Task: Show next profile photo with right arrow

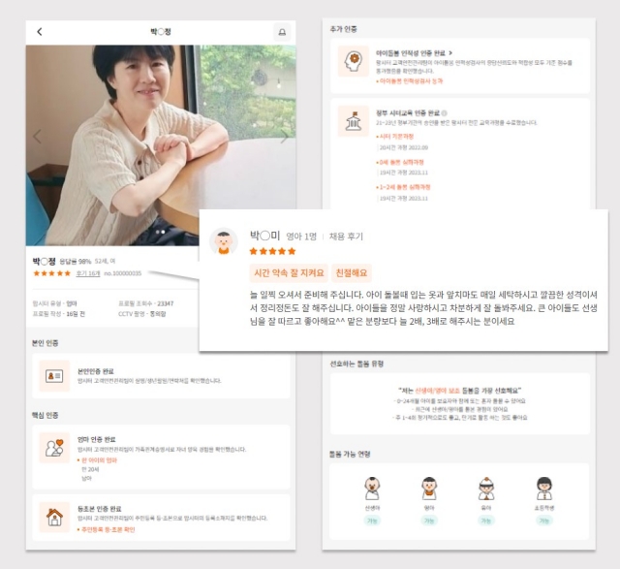Action: (284, 137)
